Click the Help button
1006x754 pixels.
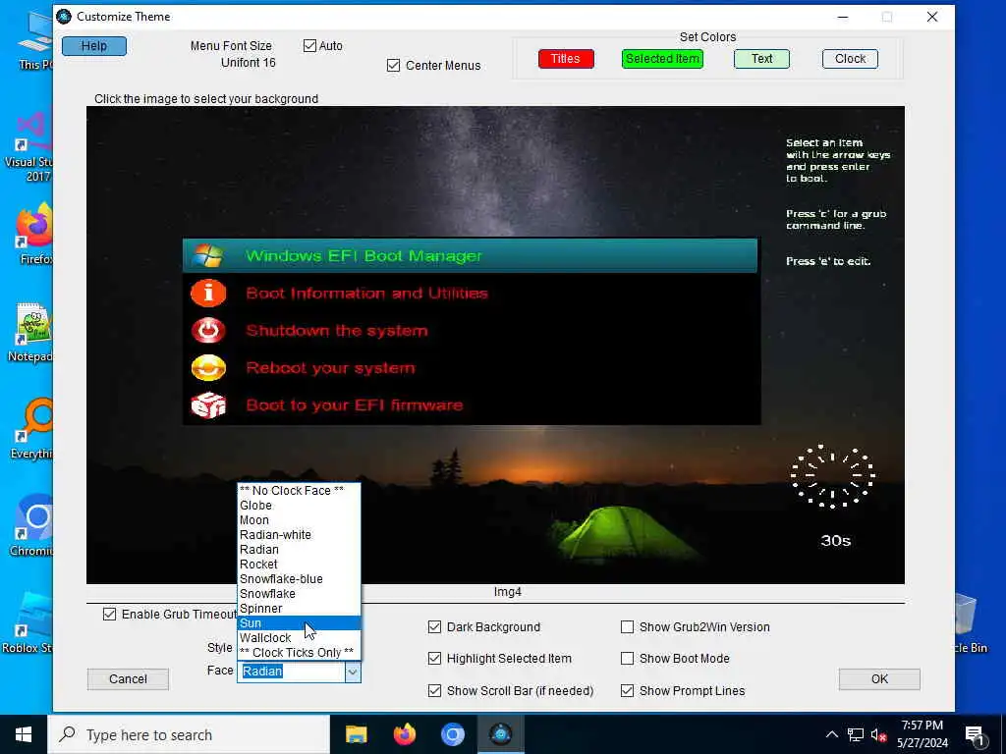[x=94, y=46]
